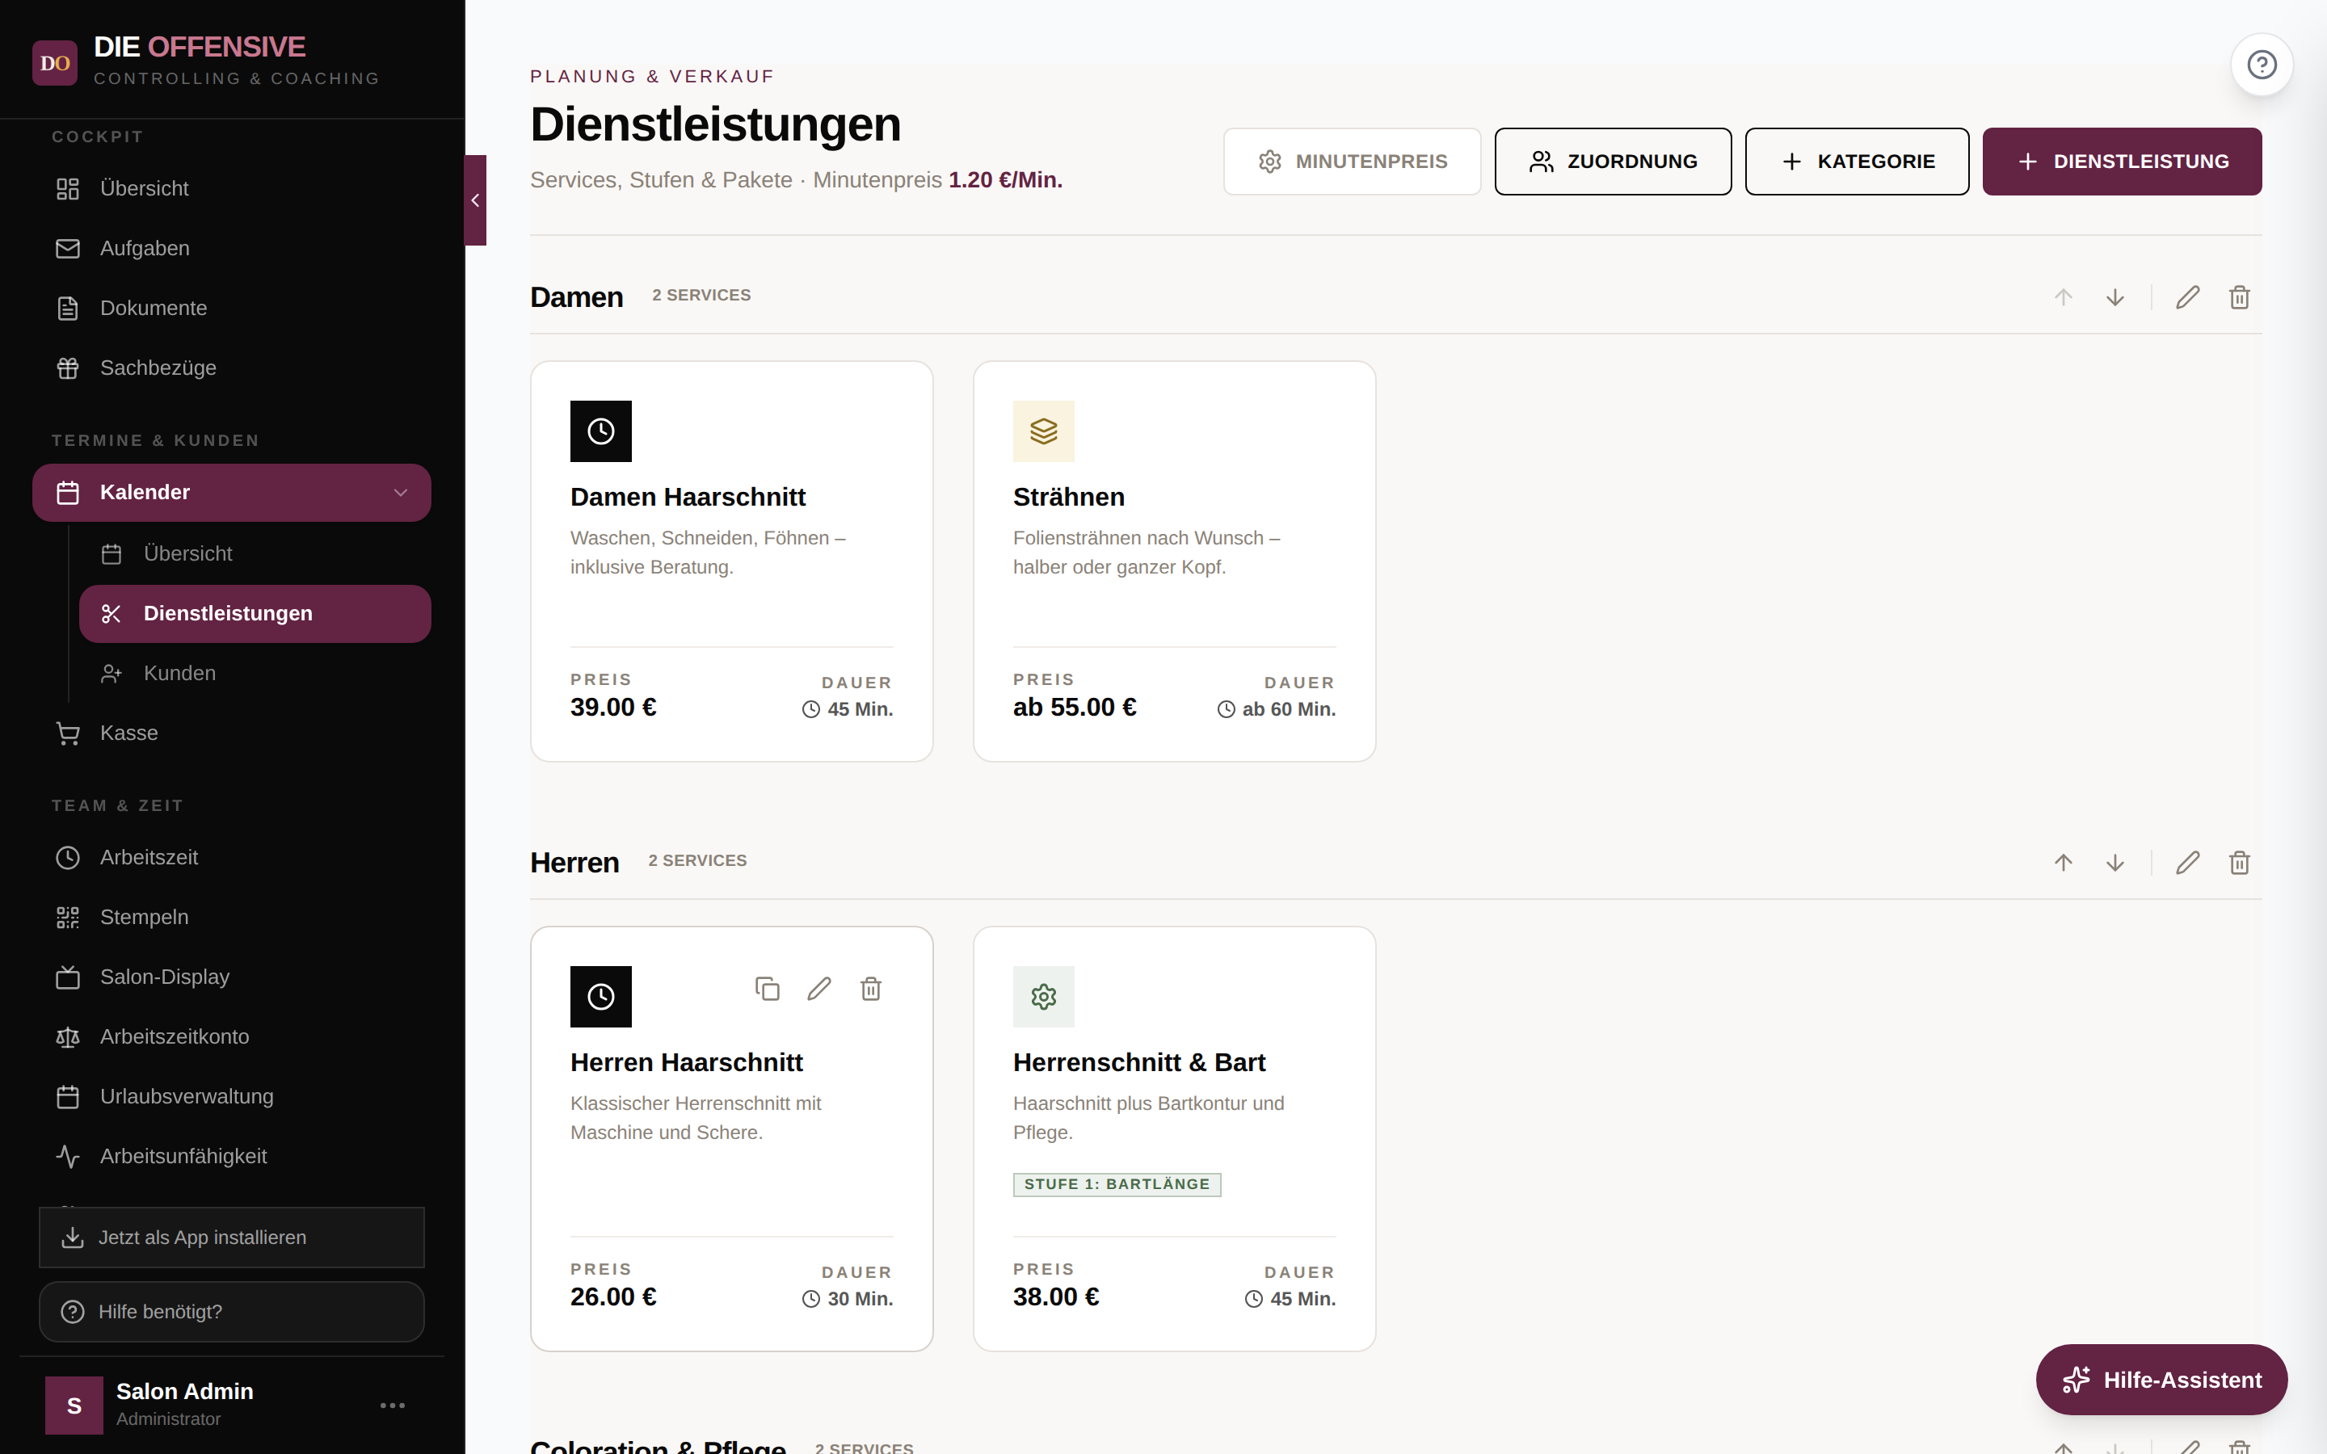The image size is (2327, 1454).
Task: Open Urlaubsverwaltung in the sidebar
Action: pos(232,1096)
